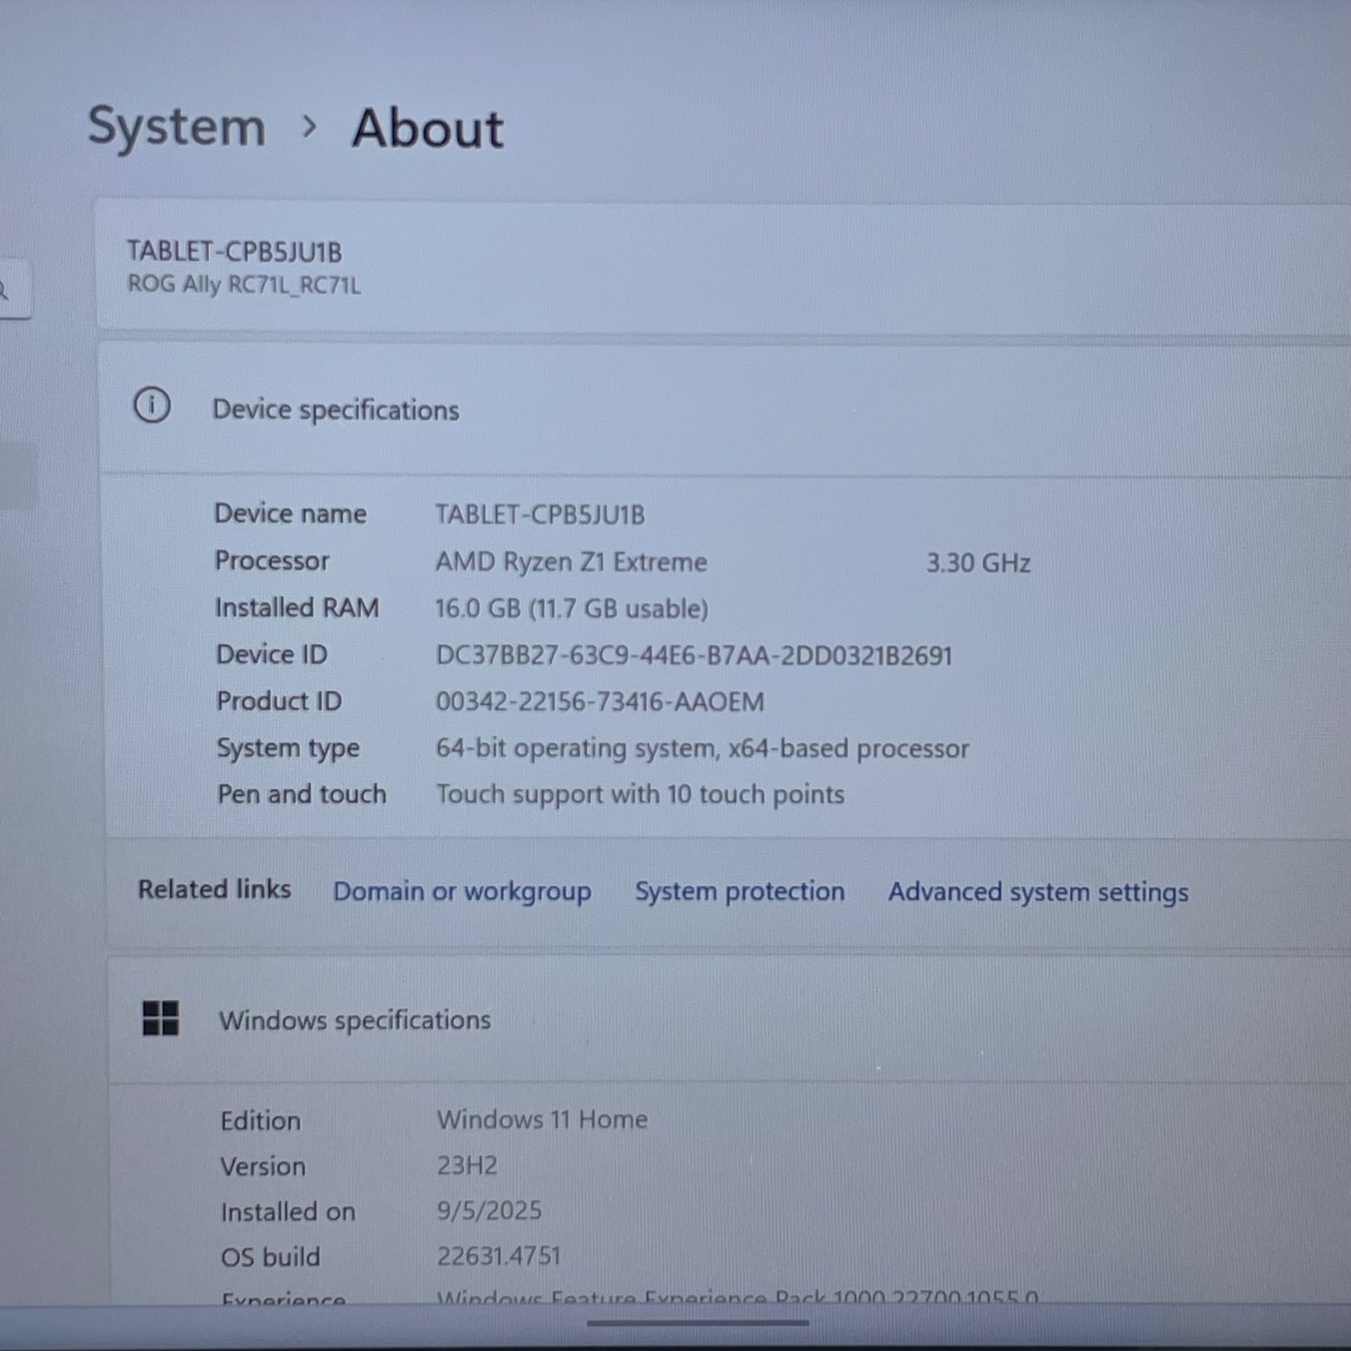The height and width of the screenshot is (1351, 1351).
Task: Select the 9/5/2025 install date
Action: click(x=489, y=1210)
